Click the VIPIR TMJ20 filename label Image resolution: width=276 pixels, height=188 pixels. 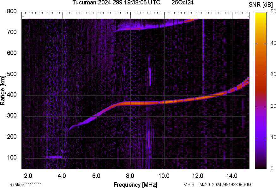[217, 185]
